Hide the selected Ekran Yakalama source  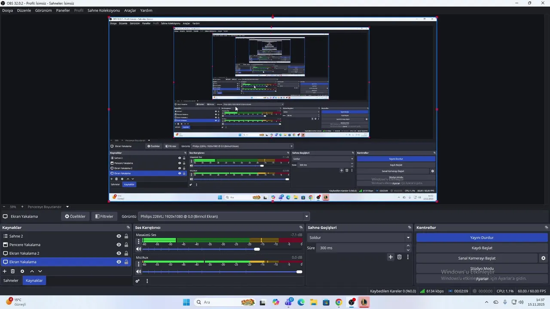click(x=119, y=262)
